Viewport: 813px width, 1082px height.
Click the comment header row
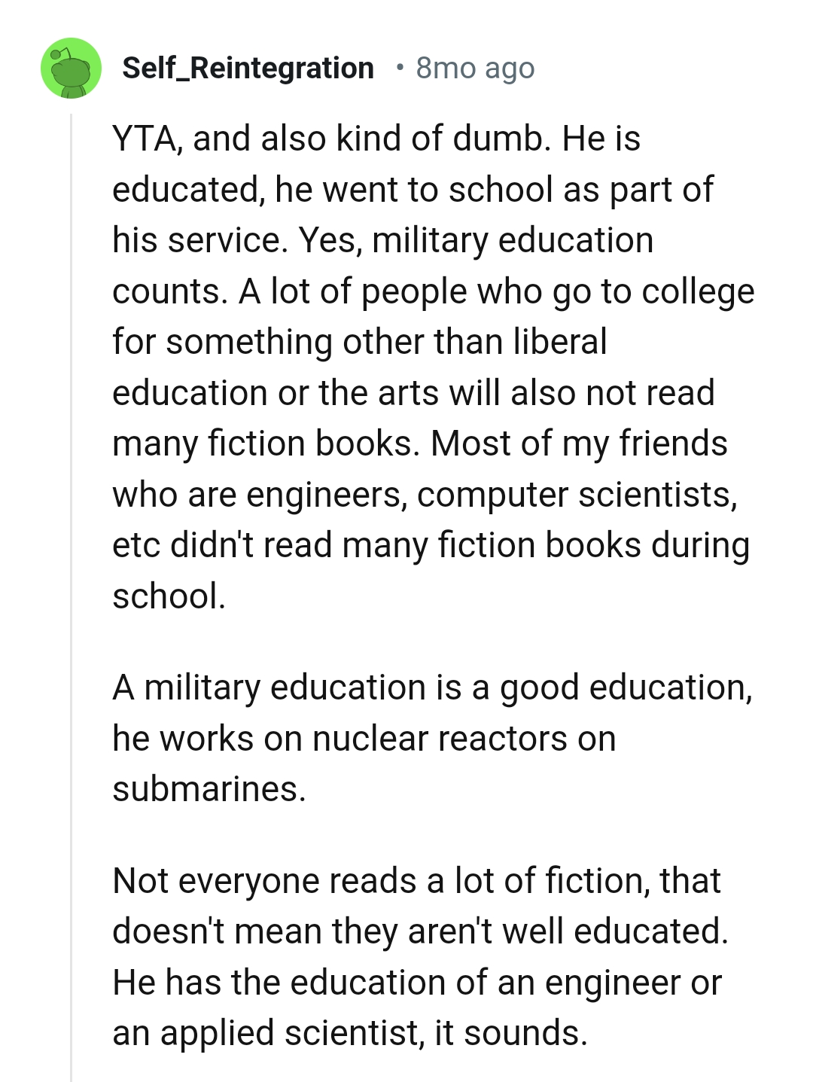[286, 68]
